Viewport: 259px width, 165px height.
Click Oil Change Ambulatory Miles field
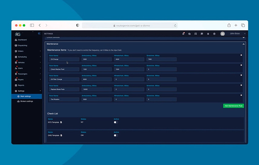[97, 59]
